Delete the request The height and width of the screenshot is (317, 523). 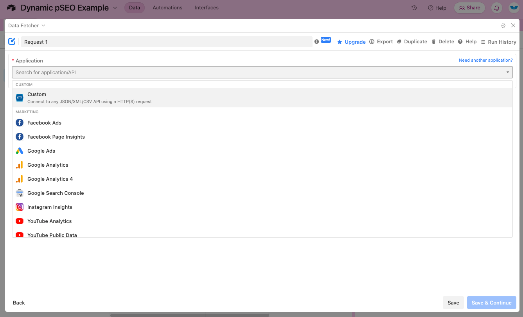(442, 41)
